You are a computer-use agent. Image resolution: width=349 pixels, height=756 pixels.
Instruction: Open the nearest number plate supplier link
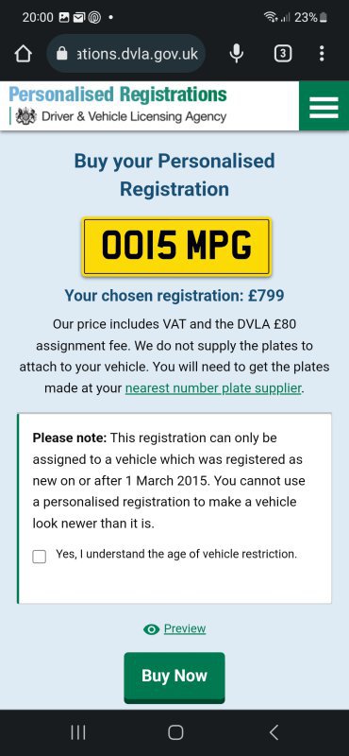[x=213, y=388]
